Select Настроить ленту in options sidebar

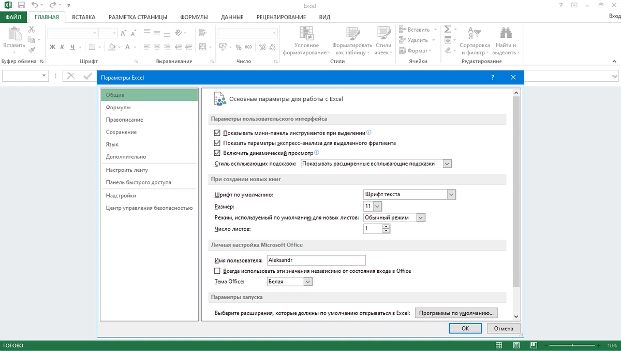pyautogui.click(x=149, y=170)
